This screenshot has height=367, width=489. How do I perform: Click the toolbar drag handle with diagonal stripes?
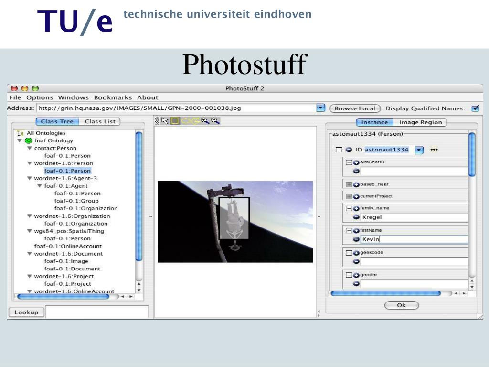[x=157, y=121]
